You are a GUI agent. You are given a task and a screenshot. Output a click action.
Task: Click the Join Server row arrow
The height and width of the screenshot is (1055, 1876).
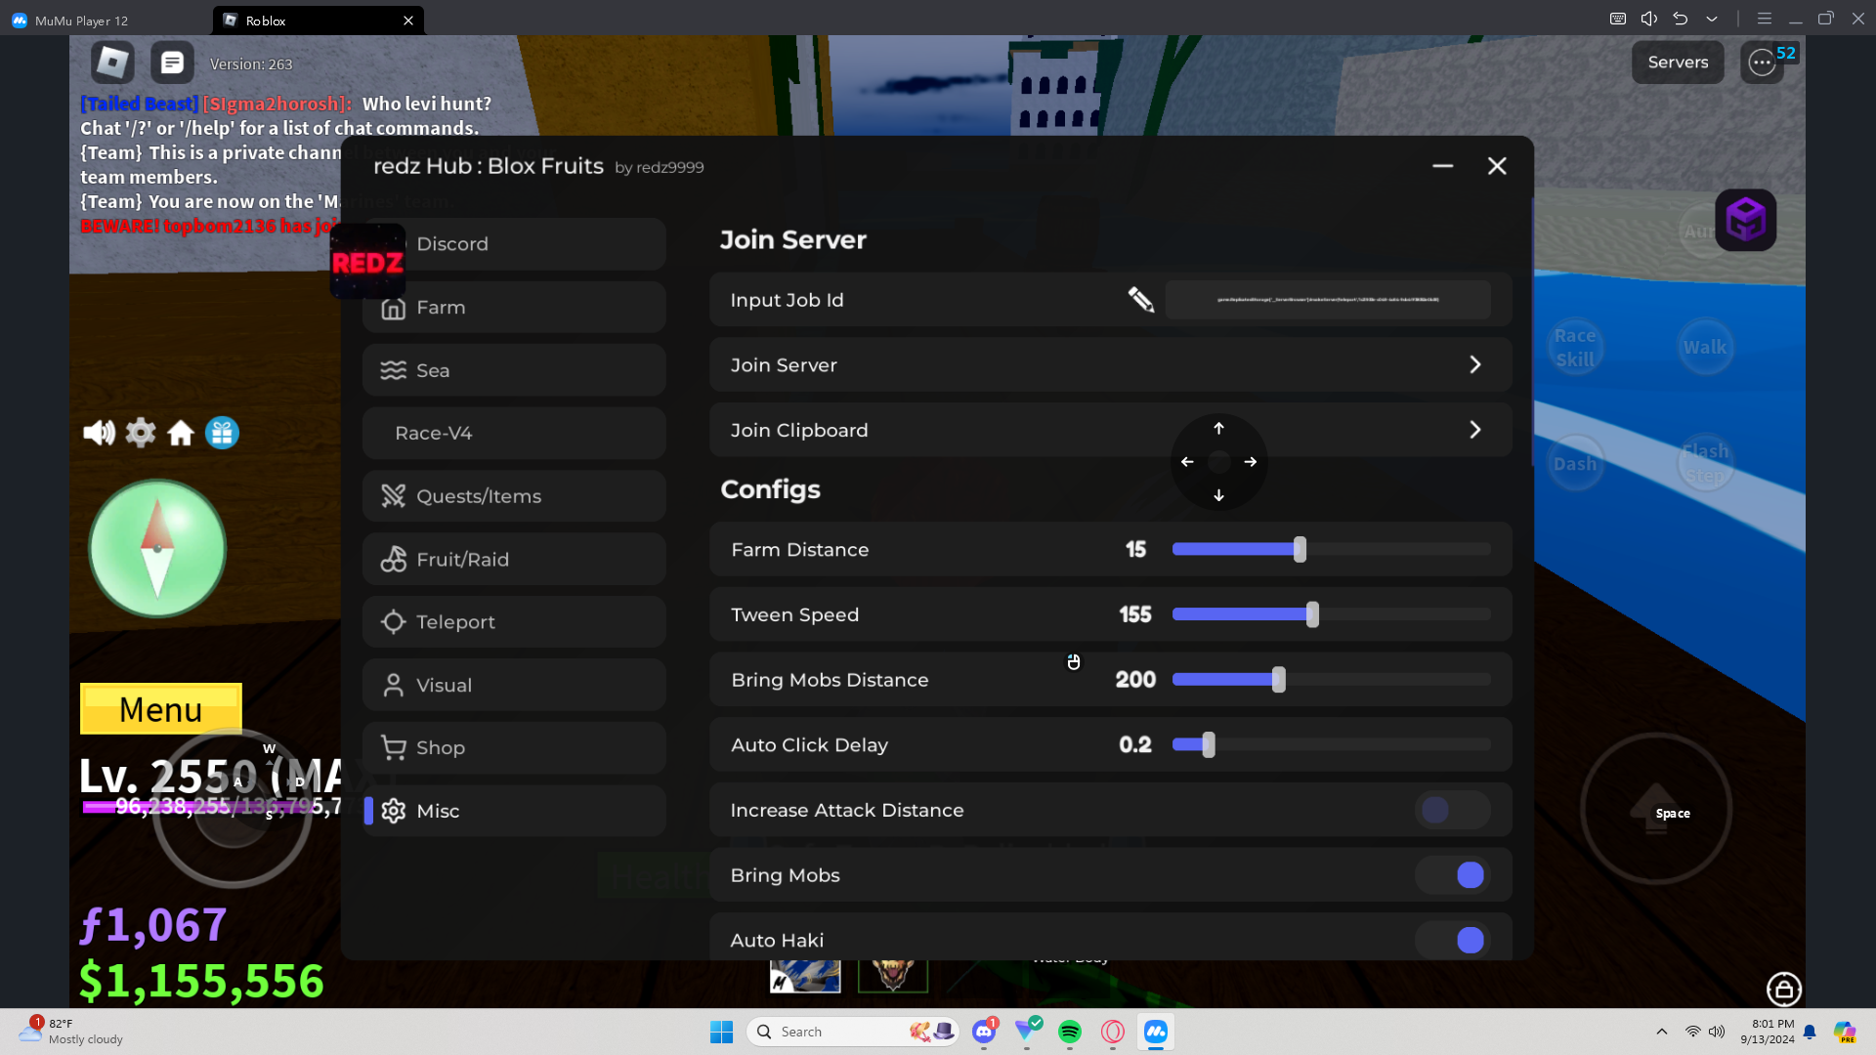(x=1475, y=364)
